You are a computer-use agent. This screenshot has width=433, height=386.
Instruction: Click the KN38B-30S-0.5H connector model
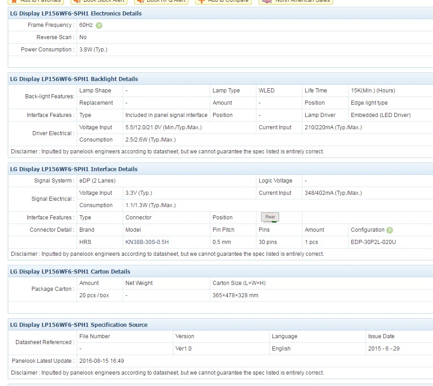point(147,242)
